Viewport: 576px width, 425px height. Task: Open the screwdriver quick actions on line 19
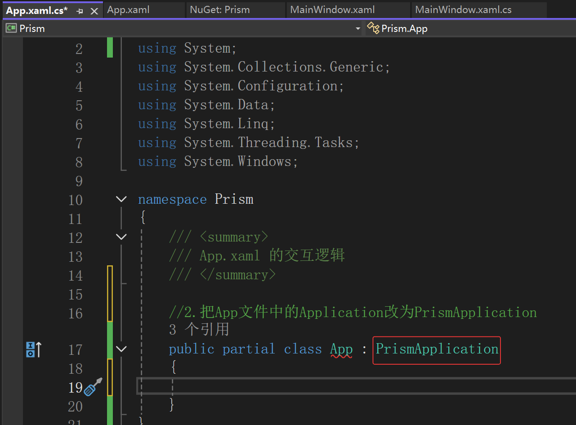93,387
